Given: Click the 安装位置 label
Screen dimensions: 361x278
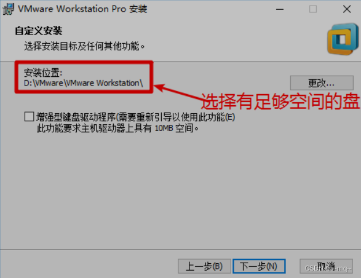Looking at the screenshot, I should [x=43, y=73].
